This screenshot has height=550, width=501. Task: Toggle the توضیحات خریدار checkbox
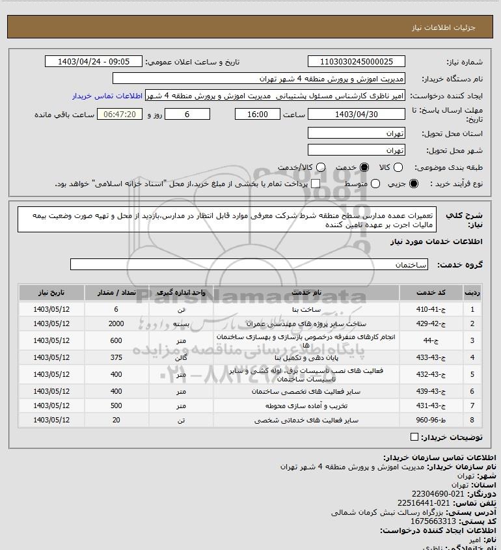[414, 437]
